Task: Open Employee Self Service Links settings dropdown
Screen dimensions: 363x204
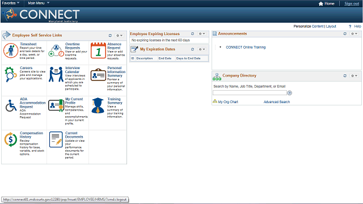Action: point(120,35)
